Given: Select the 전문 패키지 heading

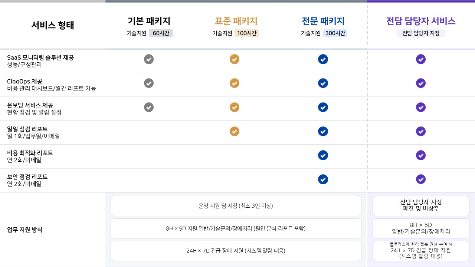Looking at the screenshot, I should click(323, 21).
